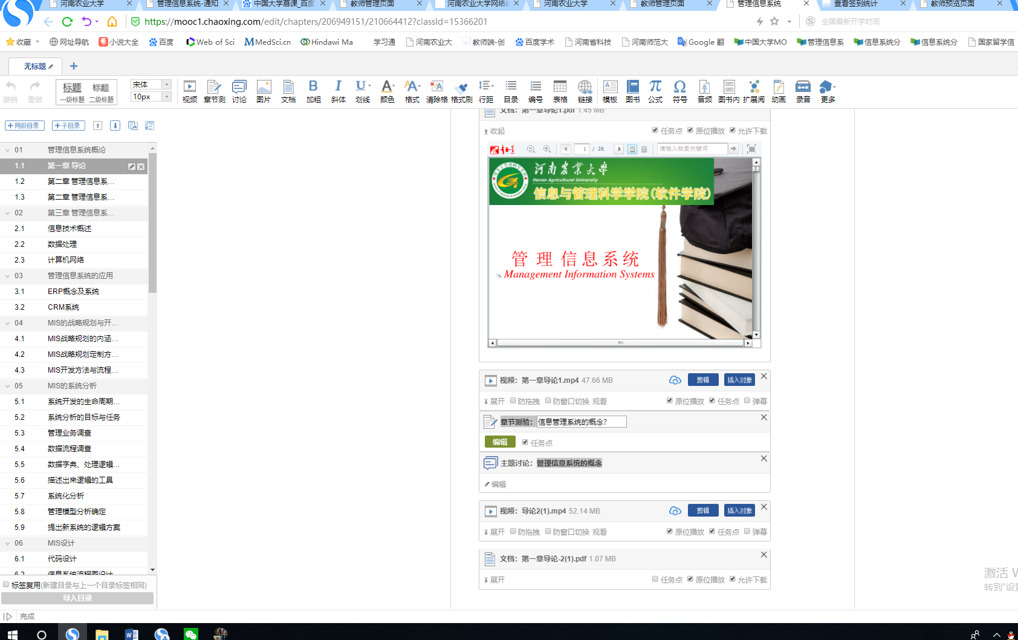This screenshot has height=640, width=1018.
Task: Click the 视频 (video) insert icon
Action: point(189,91)
